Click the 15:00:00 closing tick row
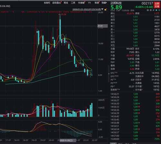Image resolution: width=161 pixels, height=144 pixels. point(135,139)
